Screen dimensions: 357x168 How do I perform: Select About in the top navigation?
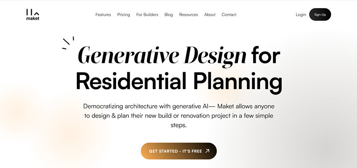(x=210, y=15)
